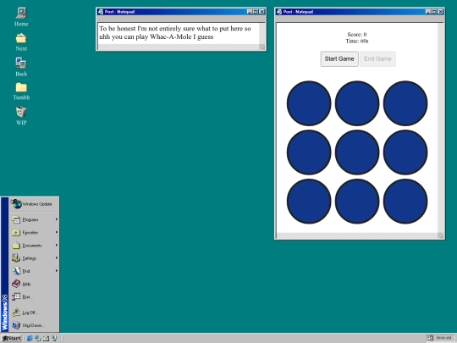Click the resize grip of the text Notepad window
457x343 pixels.
(x=262, y=47)
